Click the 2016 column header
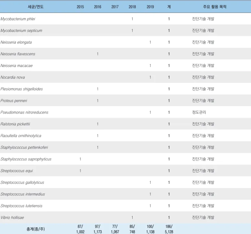The image size is (251, 234). (97, 7)
